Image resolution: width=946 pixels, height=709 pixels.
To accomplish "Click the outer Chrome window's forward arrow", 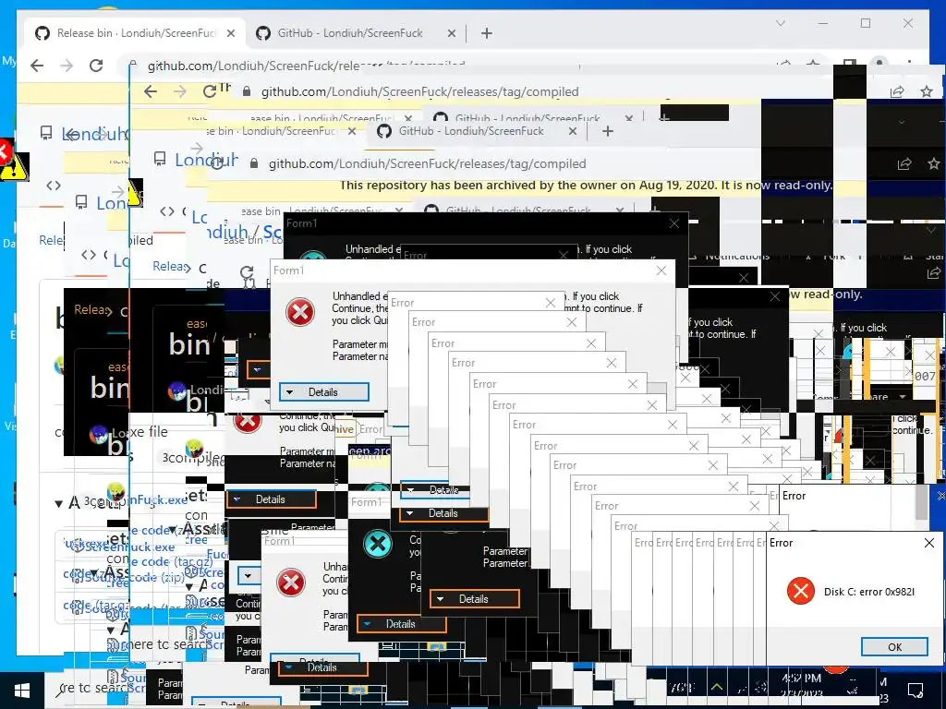I will coord(67,66).
